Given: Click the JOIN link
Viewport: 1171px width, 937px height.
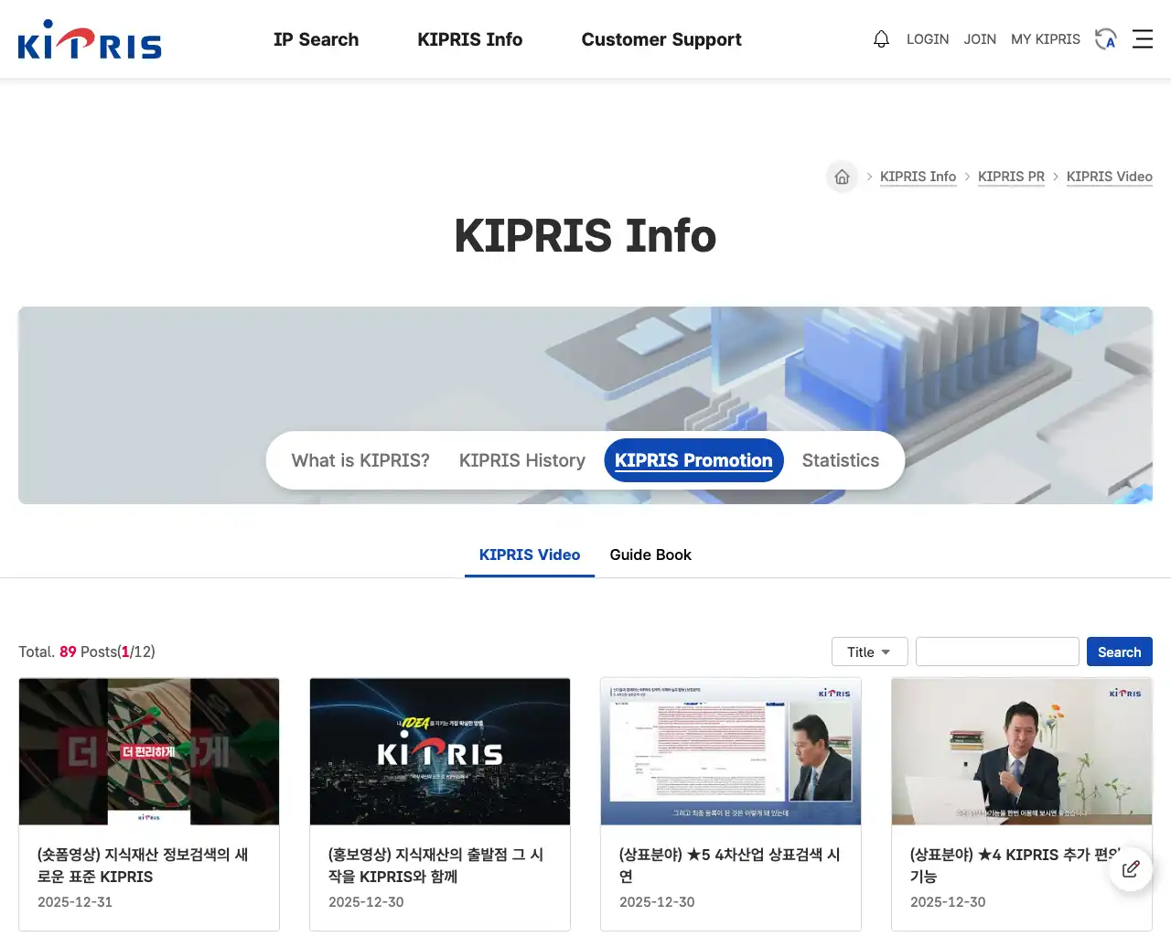Looking at the screenshot, I should [x=980, y=39].
